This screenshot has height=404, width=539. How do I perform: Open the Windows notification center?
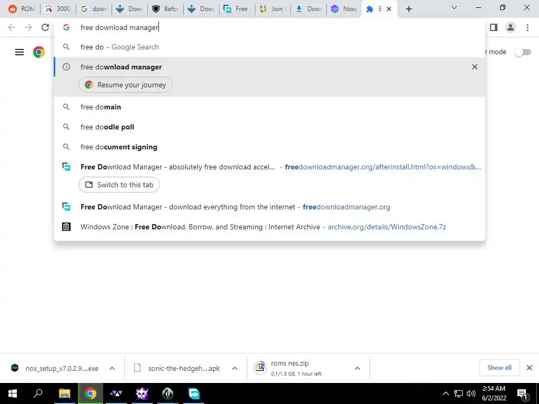(x=522, y=393)
